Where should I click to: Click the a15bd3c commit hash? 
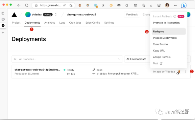coord(102,74)
